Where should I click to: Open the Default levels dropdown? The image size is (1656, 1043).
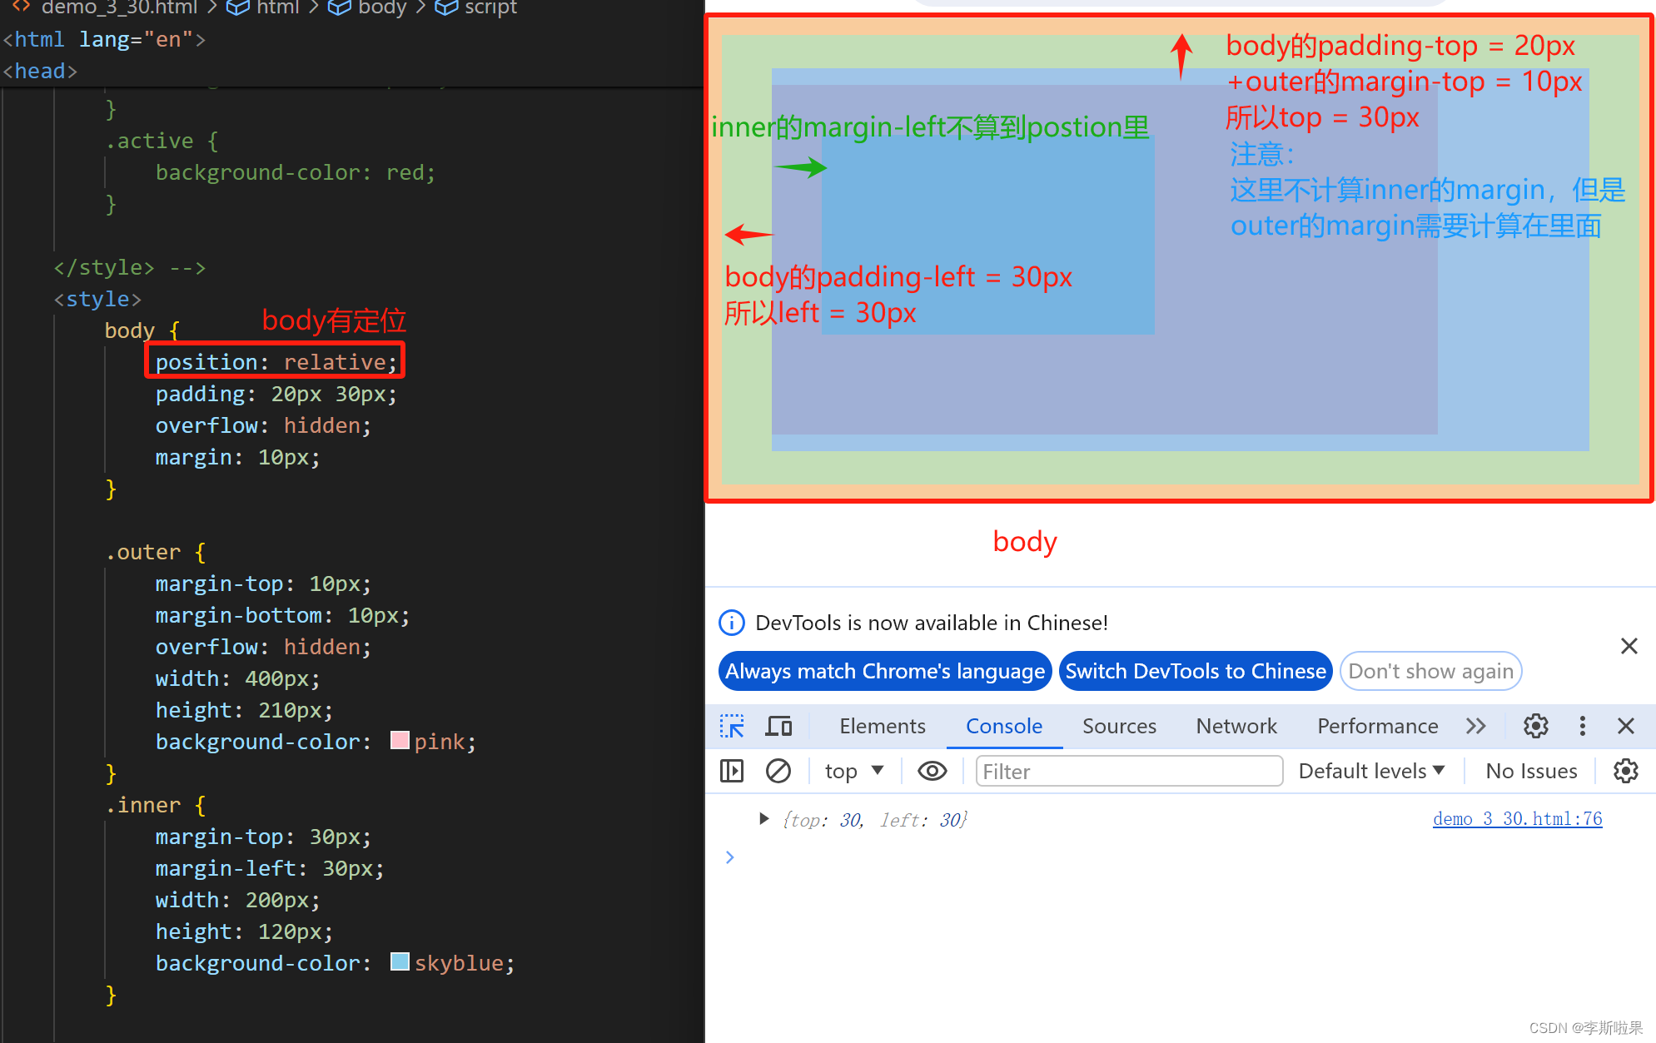1370,771
